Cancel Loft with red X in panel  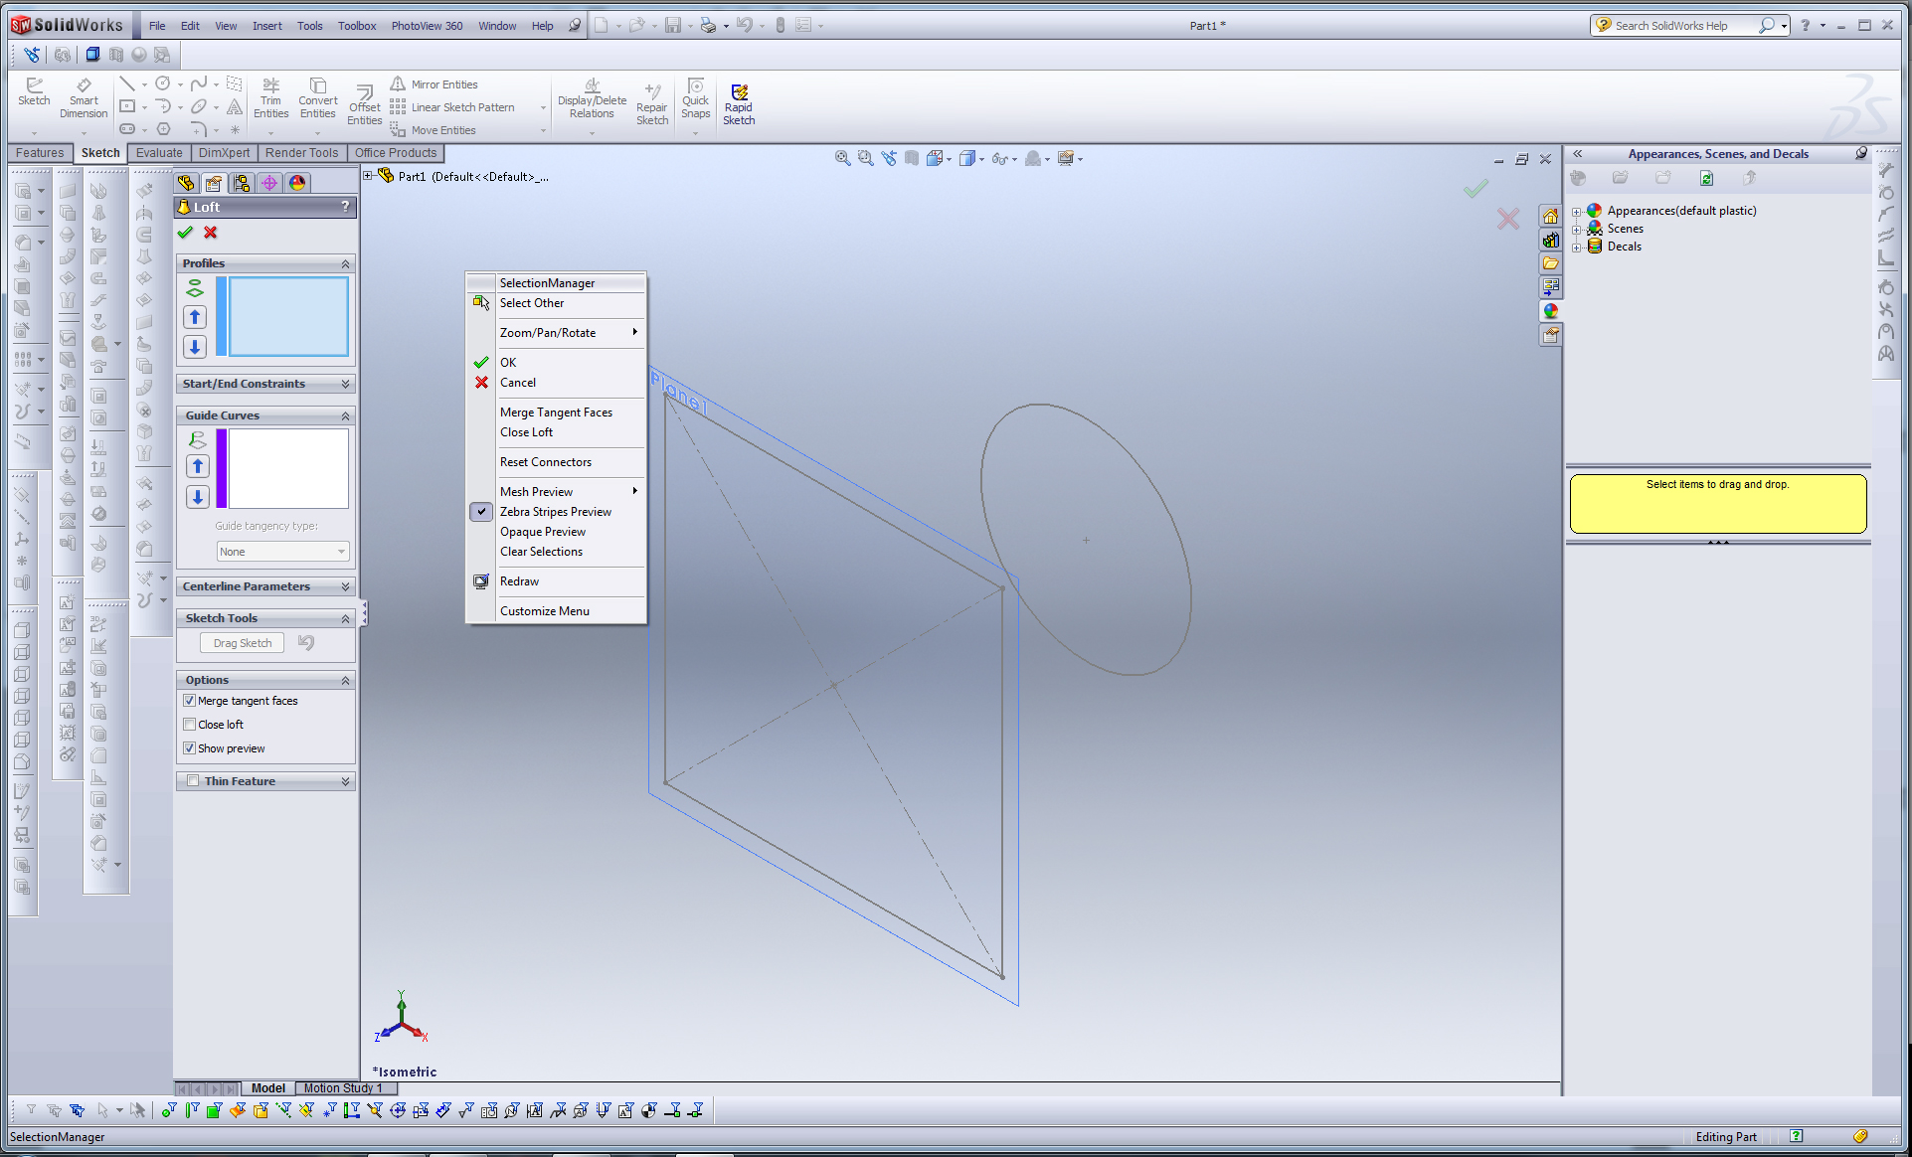[x=211, y=233]
